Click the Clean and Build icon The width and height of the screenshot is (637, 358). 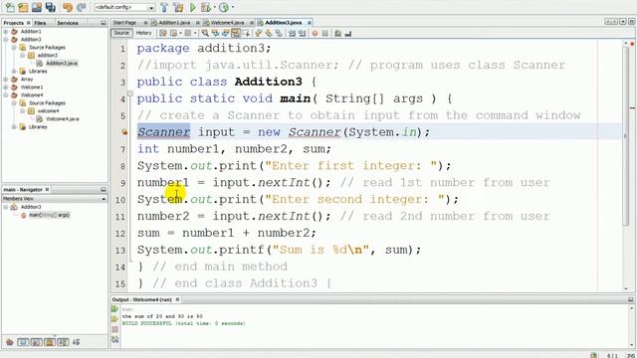[x=178, y=7]
